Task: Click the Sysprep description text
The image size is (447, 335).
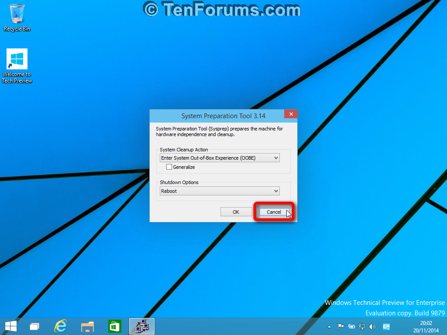Action: tap(219, 132)
